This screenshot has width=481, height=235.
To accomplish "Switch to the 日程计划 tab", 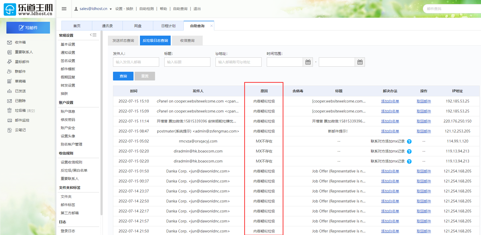I will coord(168,26).
